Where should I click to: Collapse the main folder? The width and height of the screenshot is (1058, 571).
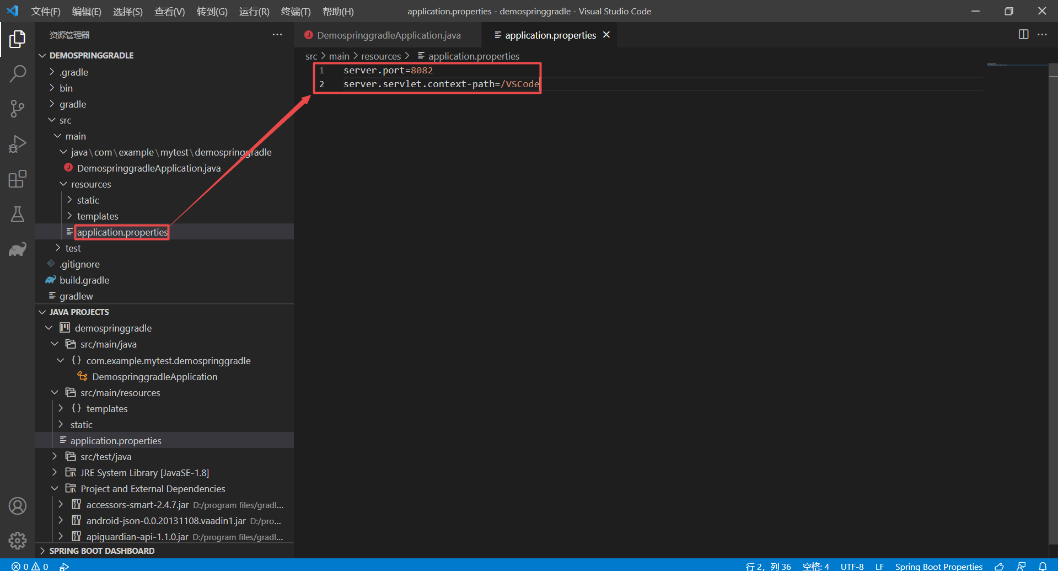click(164, 136)
